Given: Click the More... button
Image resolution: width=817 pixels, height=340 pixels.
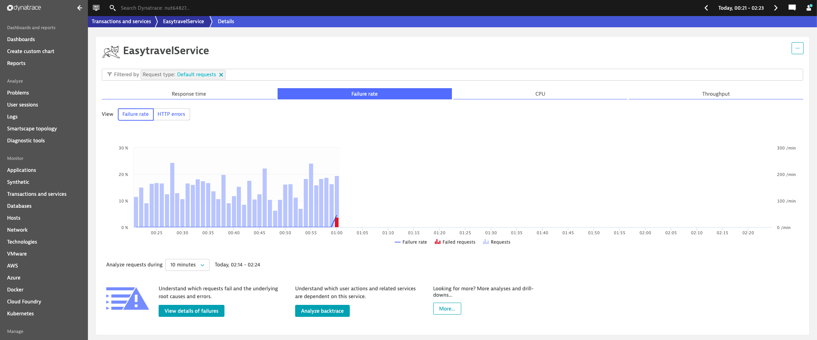Looking at the screenshot, I should tap(447, 309).
